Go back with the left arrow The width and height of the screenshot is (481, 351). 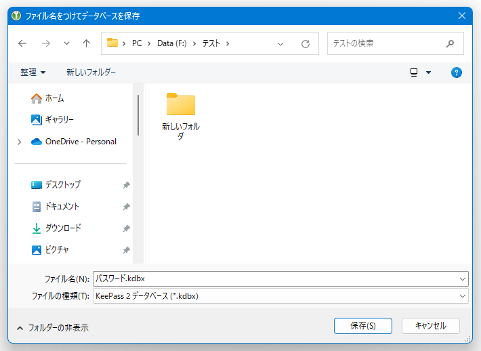pyautogui.click(x=22, y=43)
